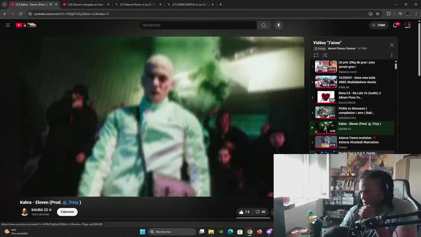Open Chrome three-dot menu
Image resolution: width=421 pixels, height=237 pixels.
click(416, 14)
